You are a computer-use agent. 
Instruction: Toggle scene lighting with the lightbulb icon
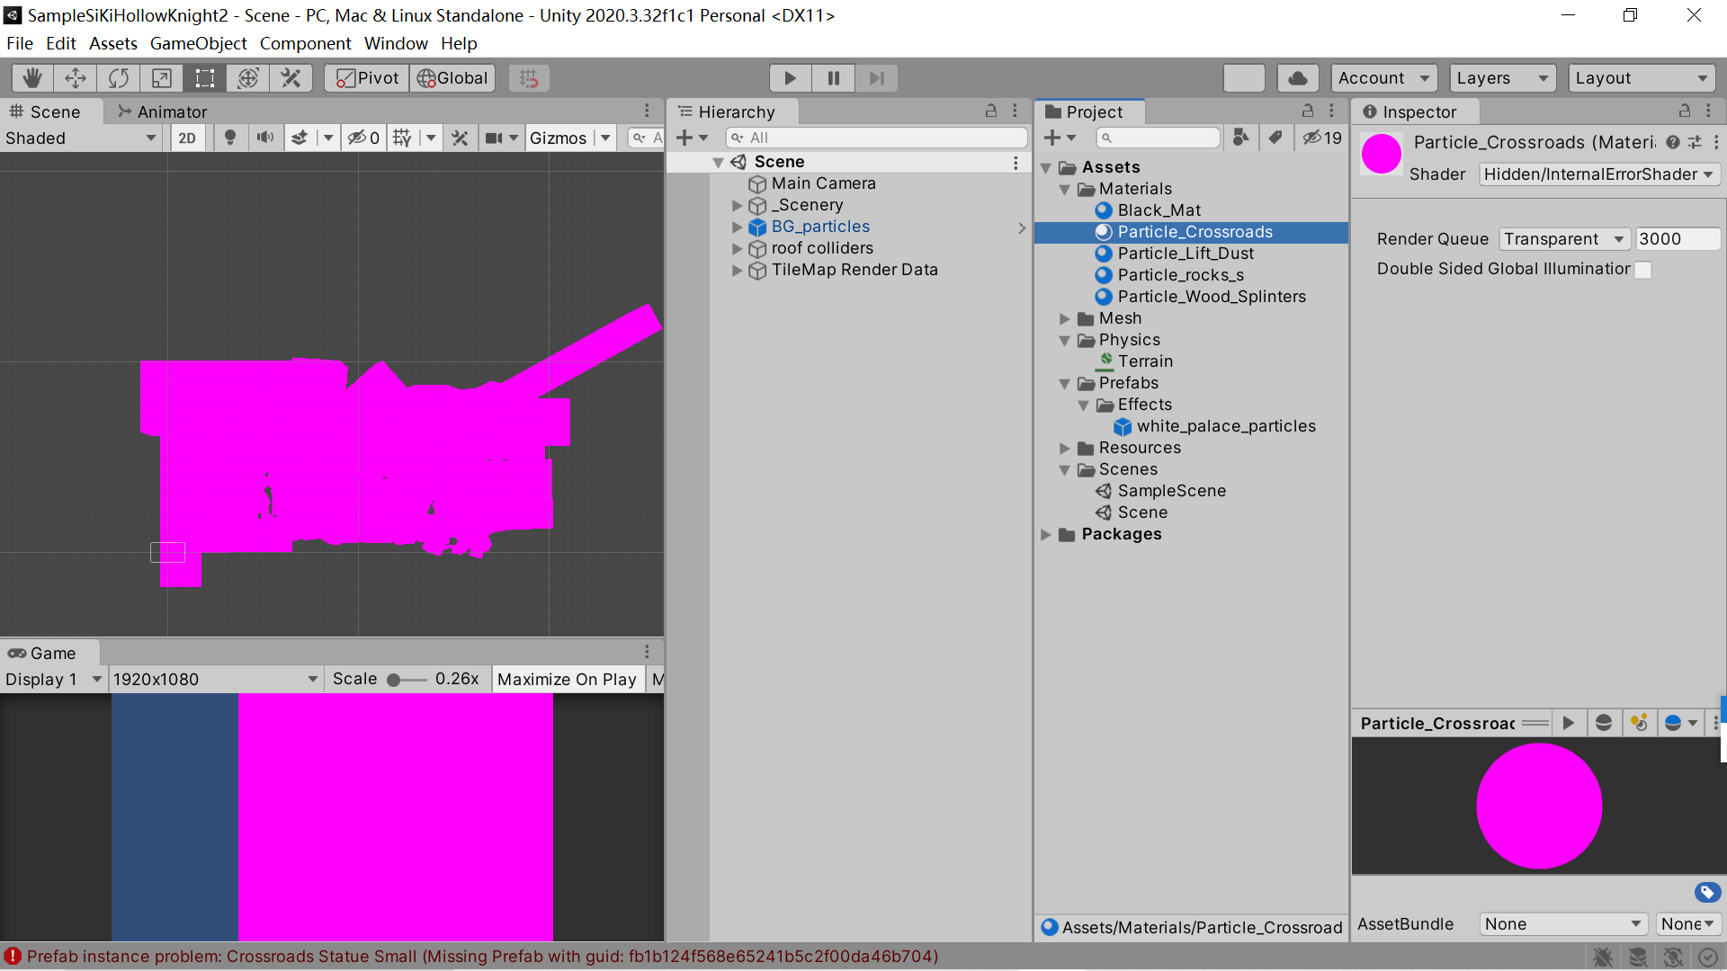point(230,138)
